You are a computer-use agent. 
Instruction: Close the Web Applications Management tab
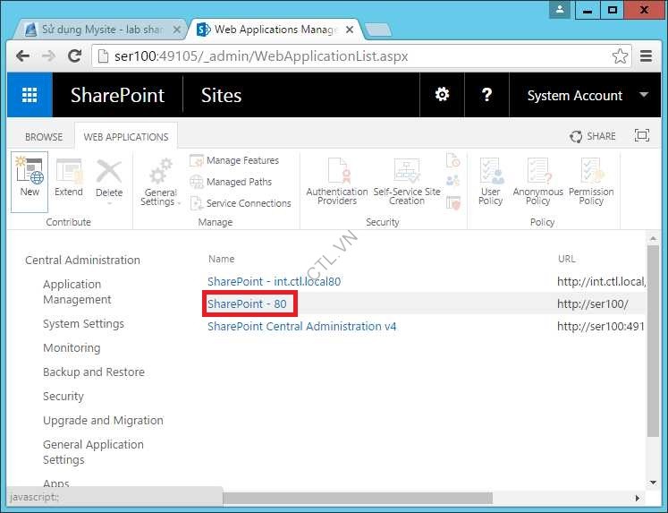point(350,30)
